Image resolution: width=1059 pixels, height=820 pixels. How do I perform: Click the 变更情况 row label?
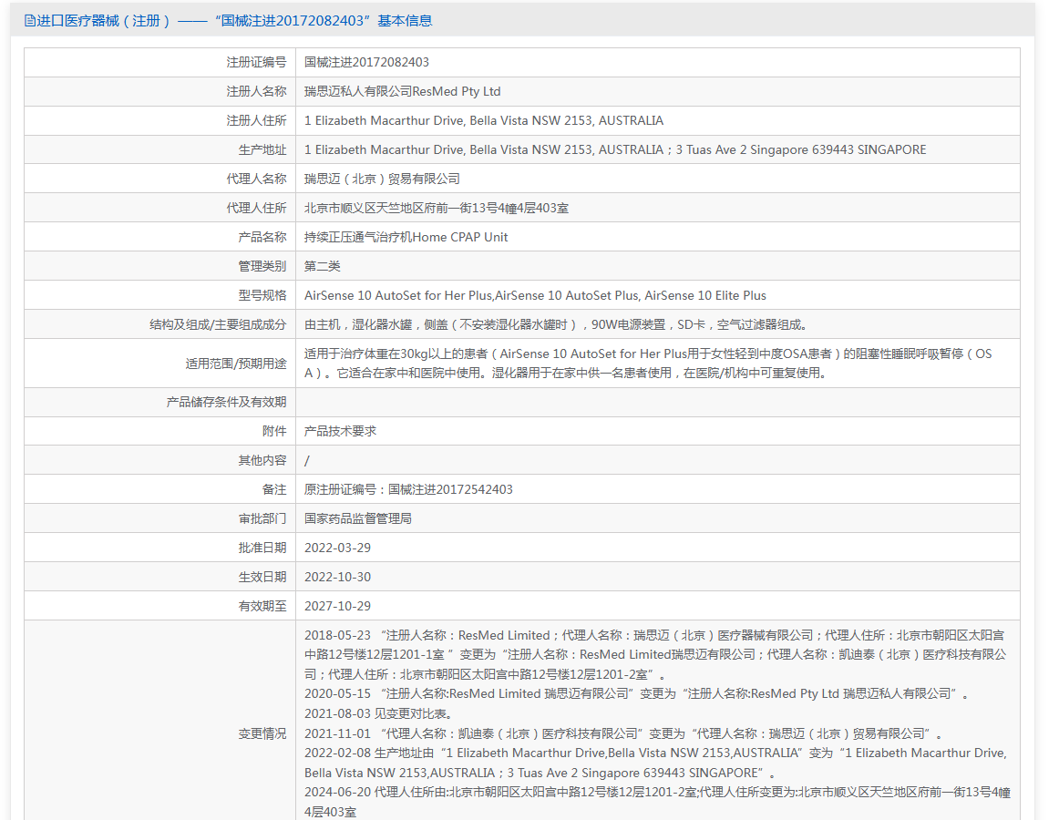tap(262, 733)
